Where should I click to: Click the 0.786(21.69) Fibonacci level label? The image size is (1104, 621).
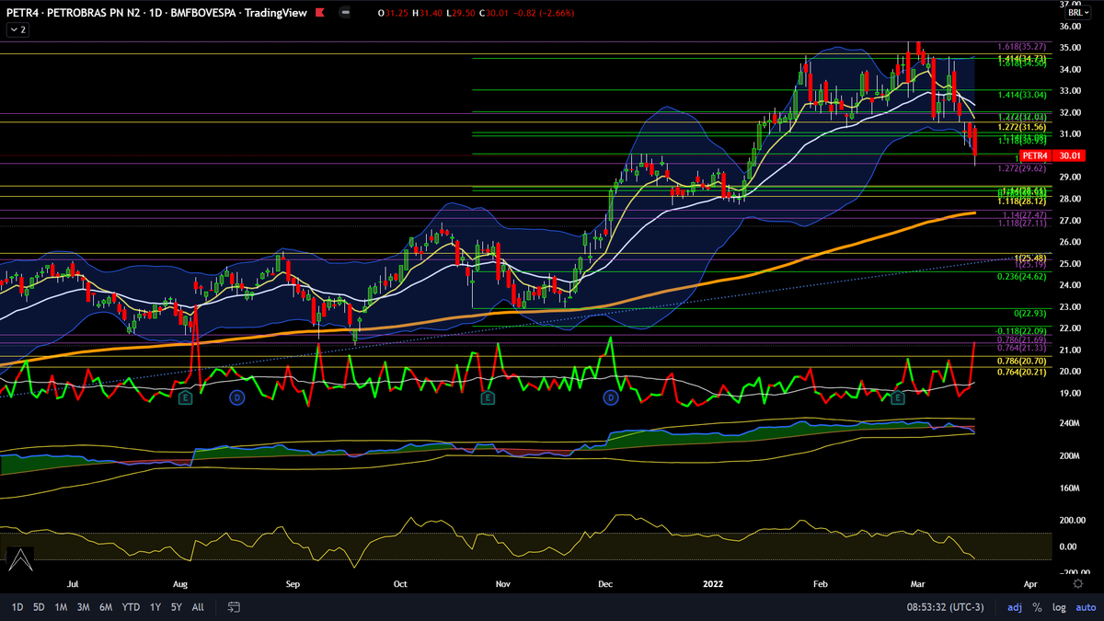point(1022,339)
